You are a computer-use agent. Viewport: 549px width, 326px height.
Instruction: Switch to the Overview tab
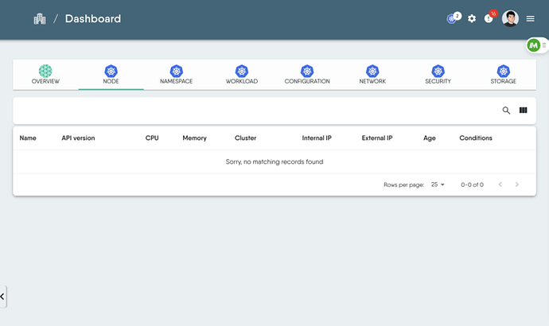point(45,75)
